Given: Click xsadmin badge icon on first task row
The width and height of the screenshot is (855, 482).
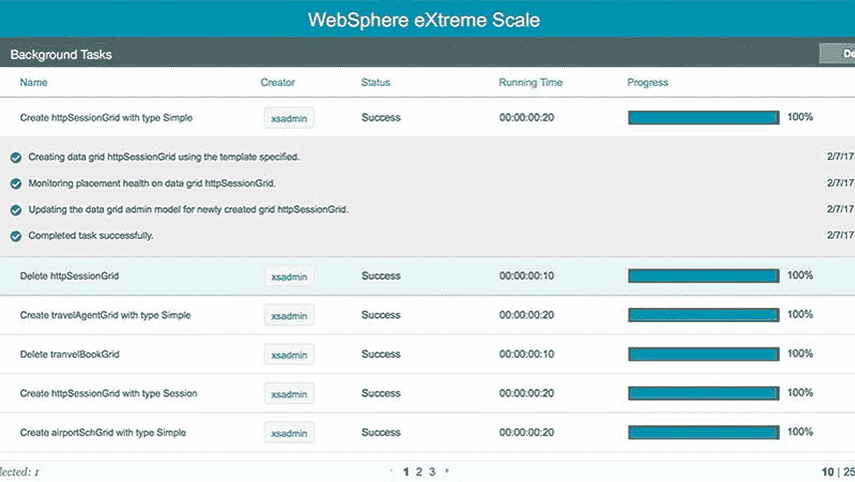Looking at the screenshot, I should coord(289,118).
